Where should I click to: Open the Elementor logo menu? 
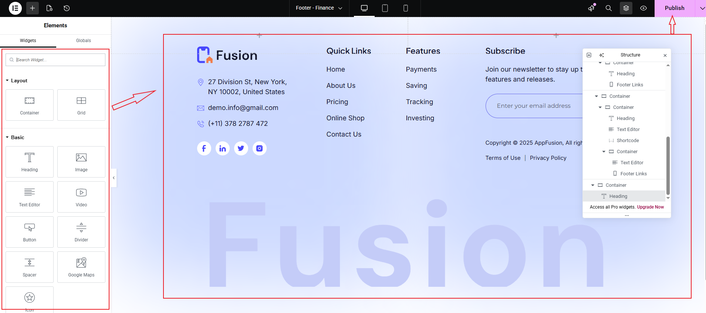15,8
